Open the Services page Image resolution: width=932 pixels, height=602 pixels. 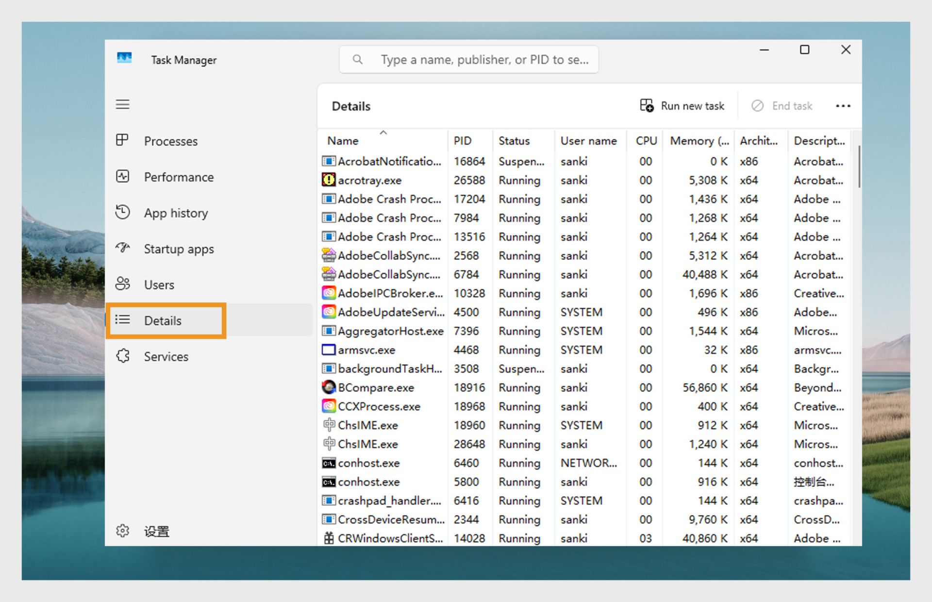[x=166, y=357]
